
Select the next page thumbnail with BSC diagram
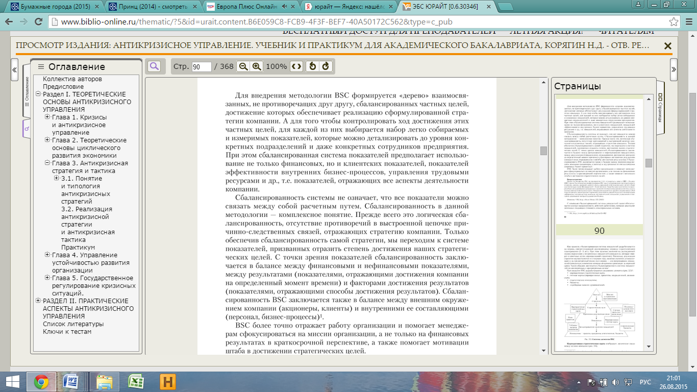(x=599, y=295)
